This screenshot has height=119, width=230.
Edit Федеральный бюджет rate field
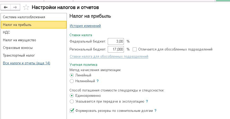tap(116, 41)
